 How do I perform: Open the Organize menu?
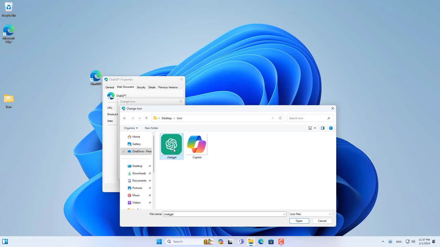pyautogui.click(x=131, y=128)
